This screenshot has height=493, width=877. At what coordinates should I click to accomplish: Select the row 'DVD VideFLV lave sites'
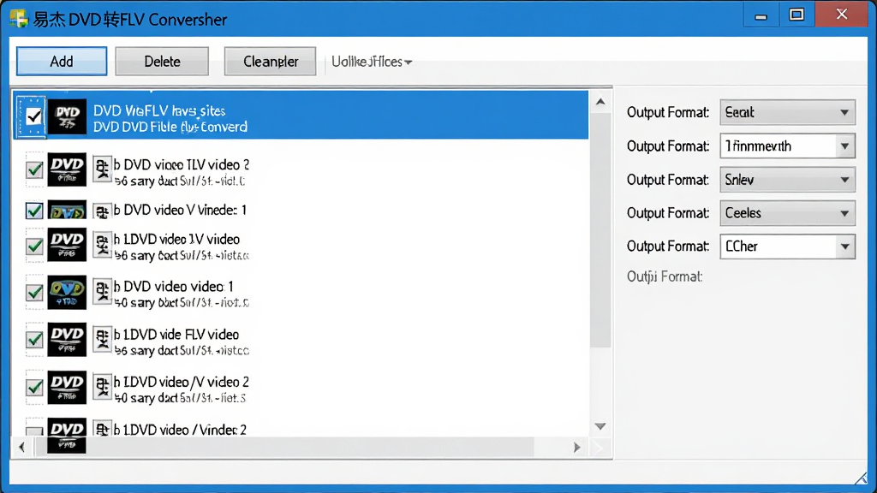coord(301,116)
